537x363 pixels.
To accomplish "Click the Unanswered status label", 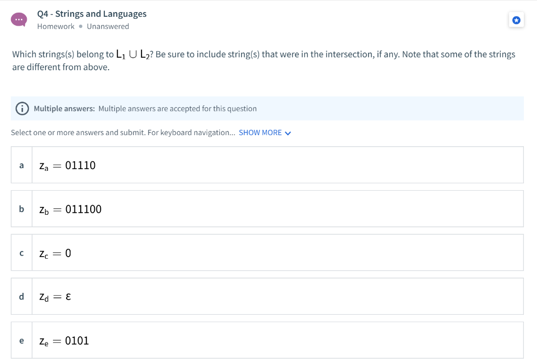I will coord(108,26).
